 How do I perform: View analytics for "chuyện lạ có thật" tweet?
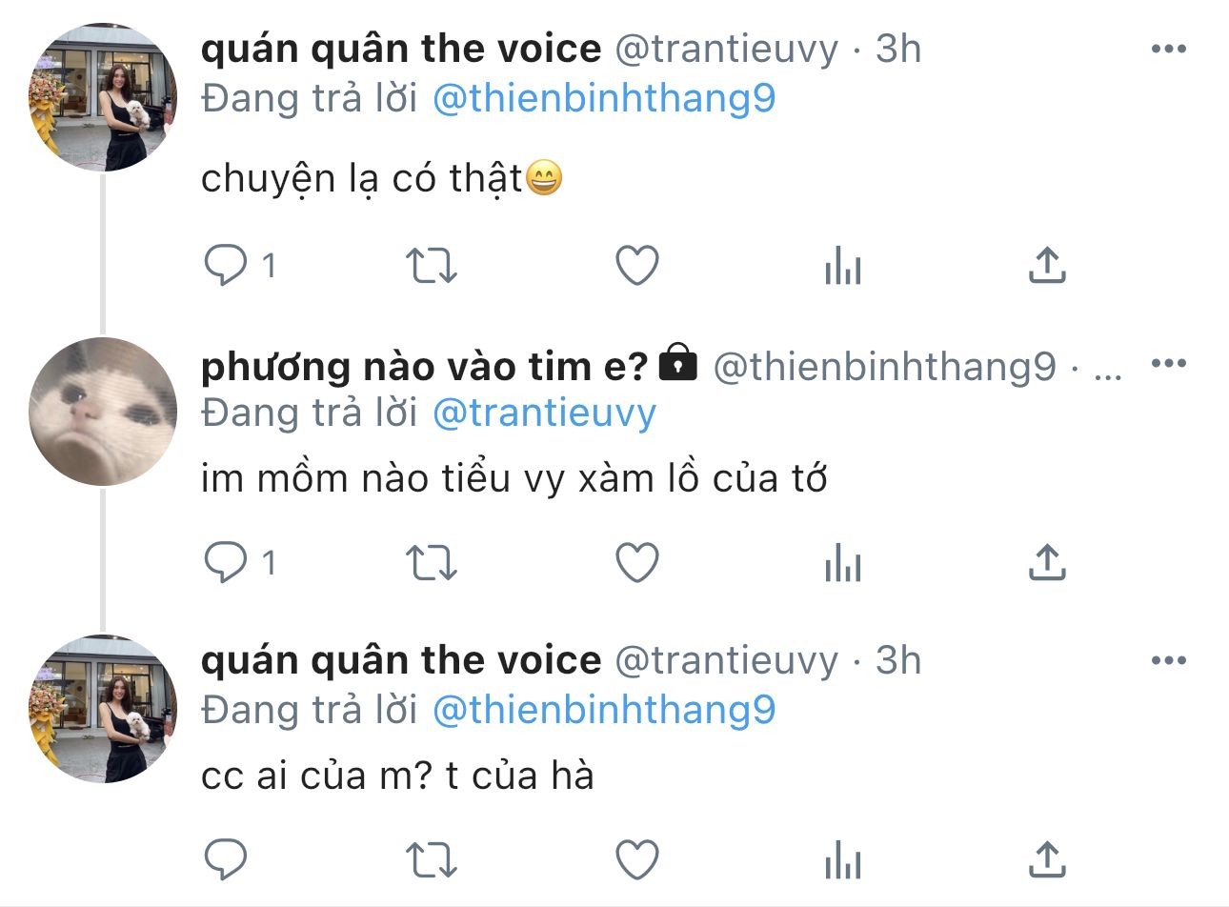click(842, 266)
